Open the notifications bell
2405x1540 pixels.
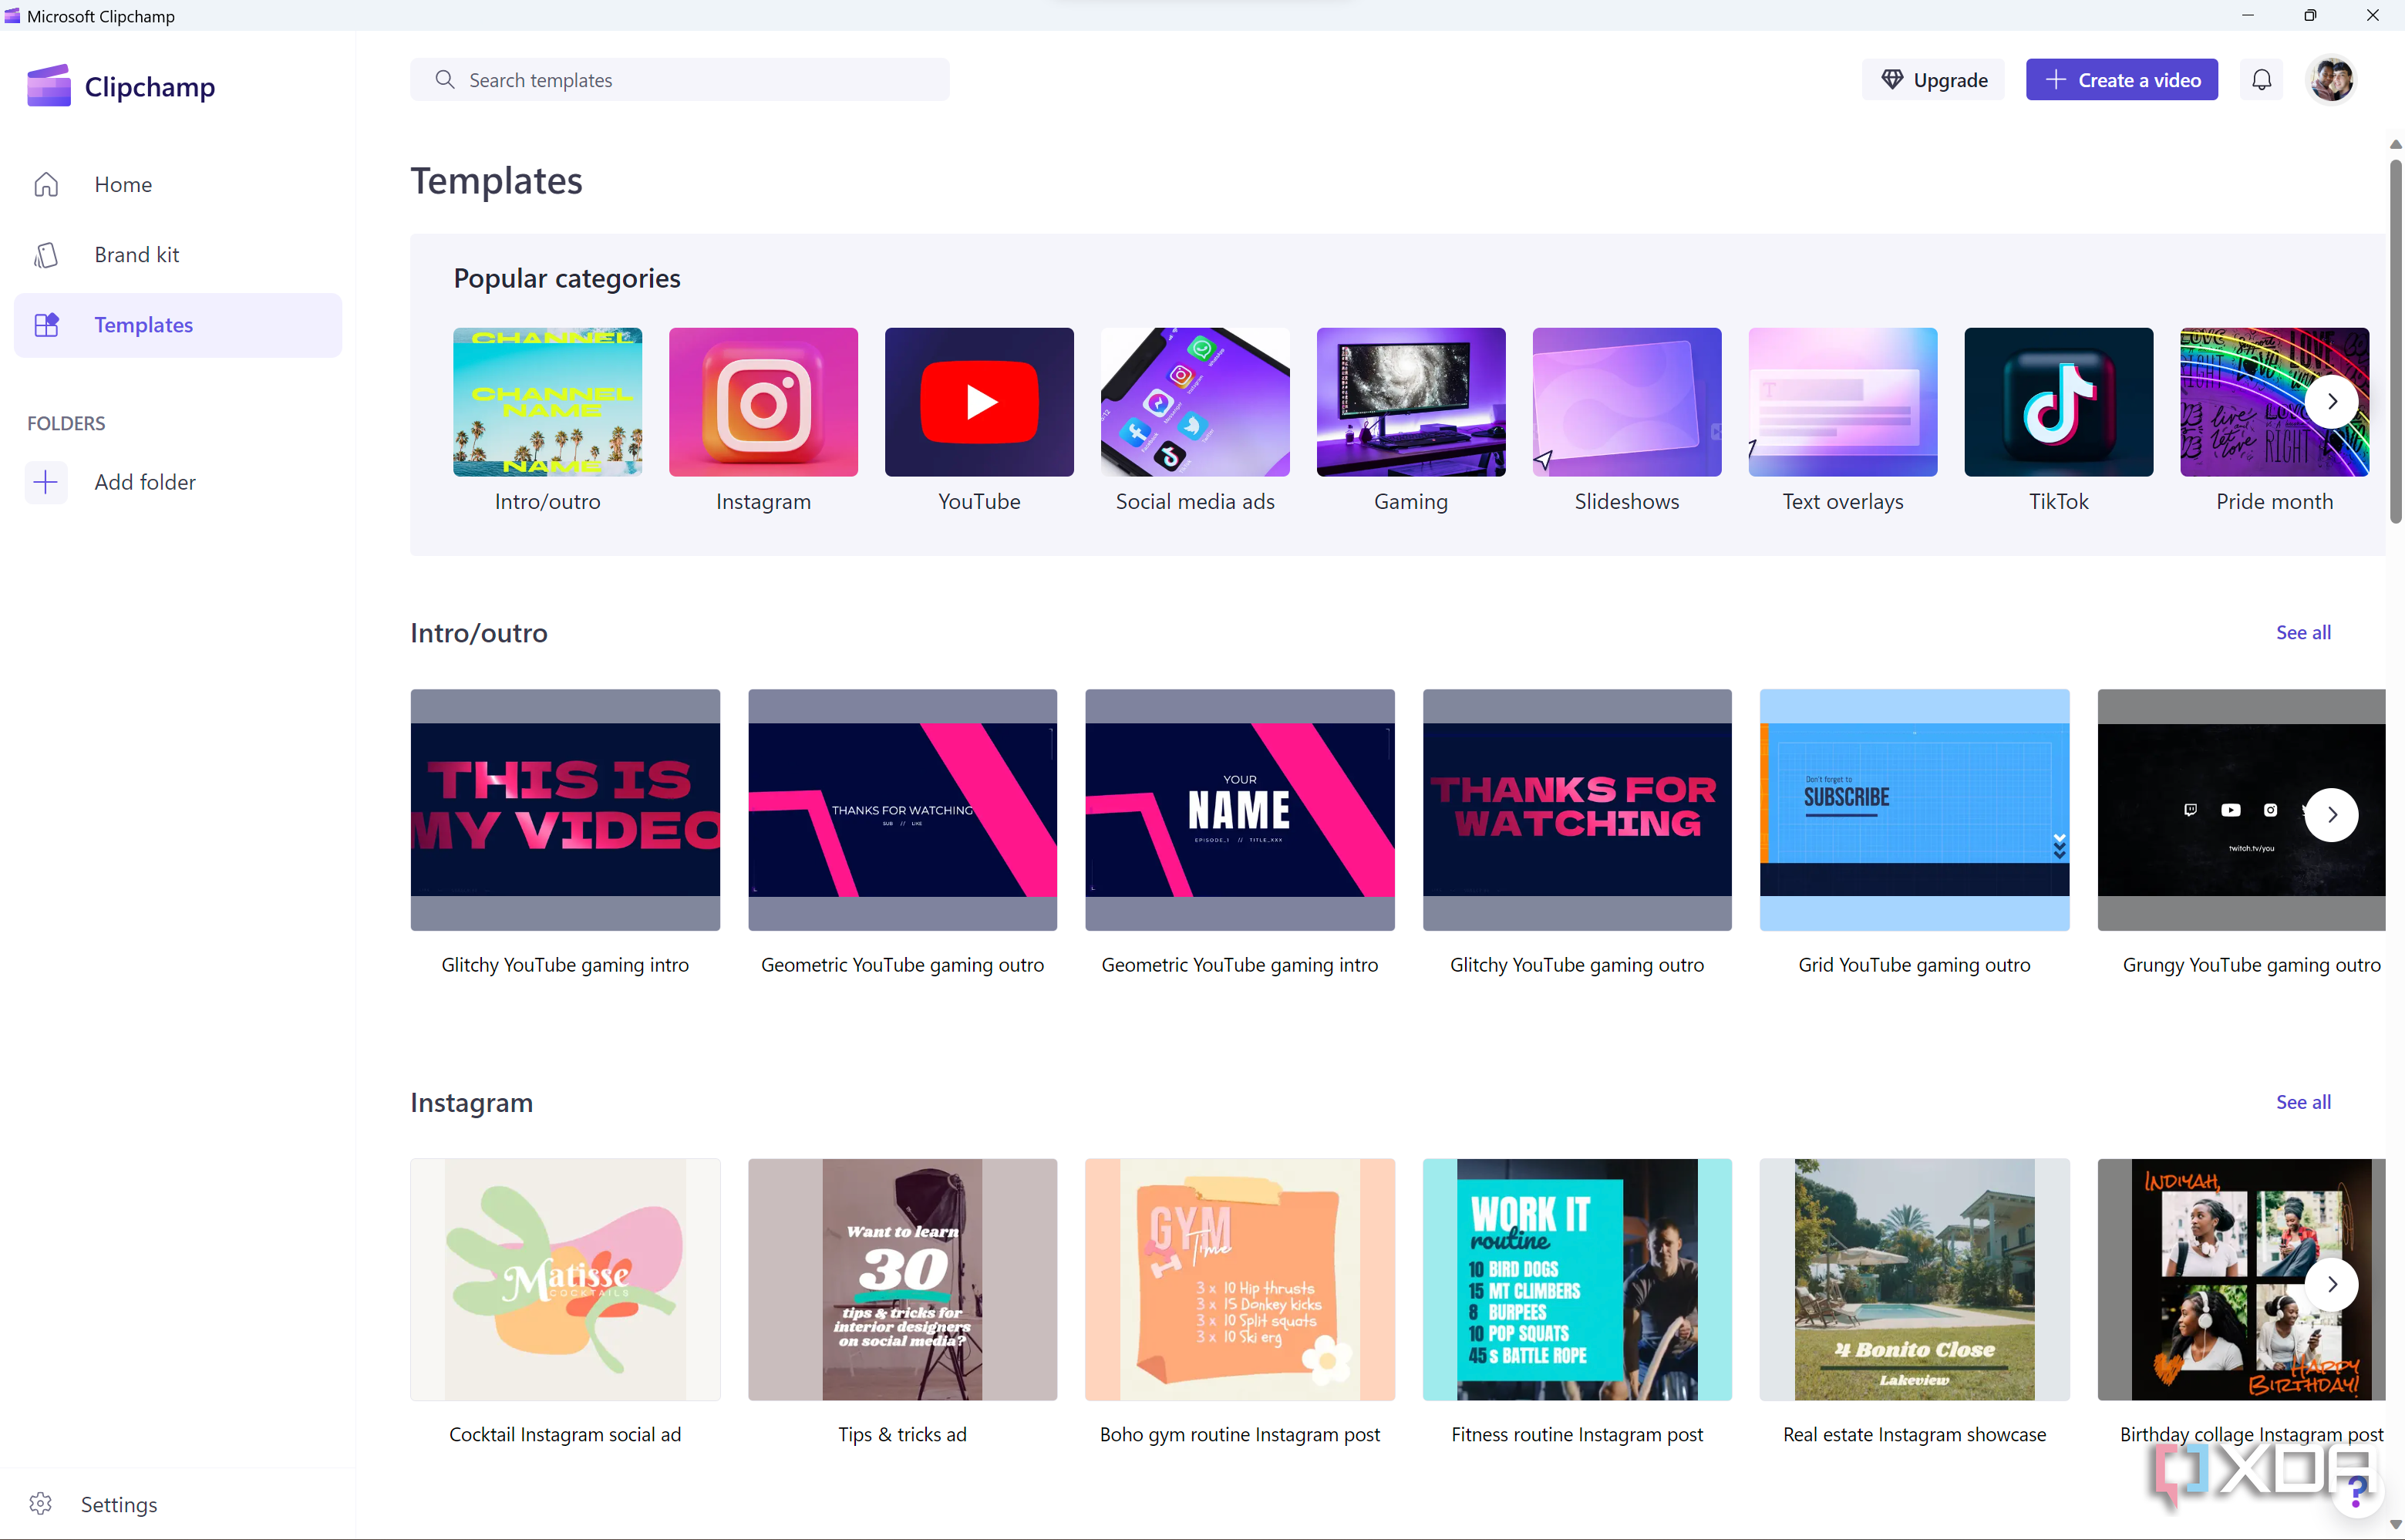2261,80
